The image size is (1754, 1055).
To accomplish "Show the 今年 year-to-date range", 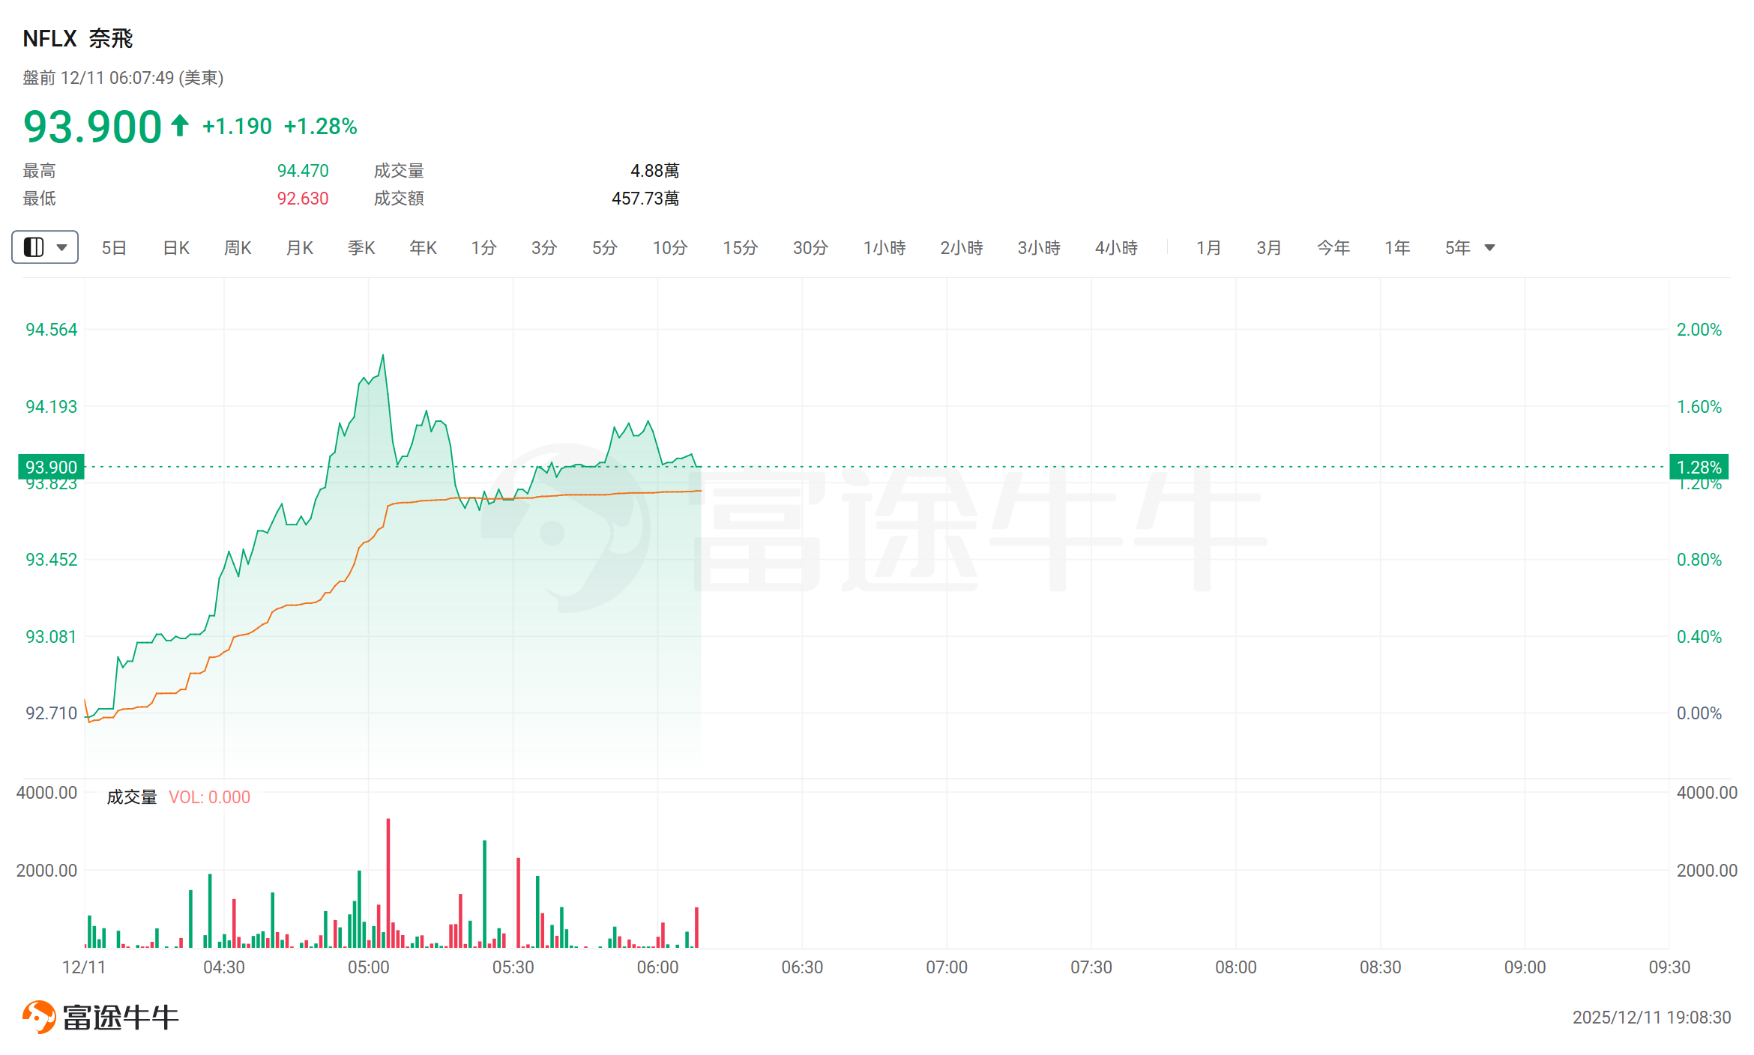I will pyautogui.click(x=1333, y=248).
